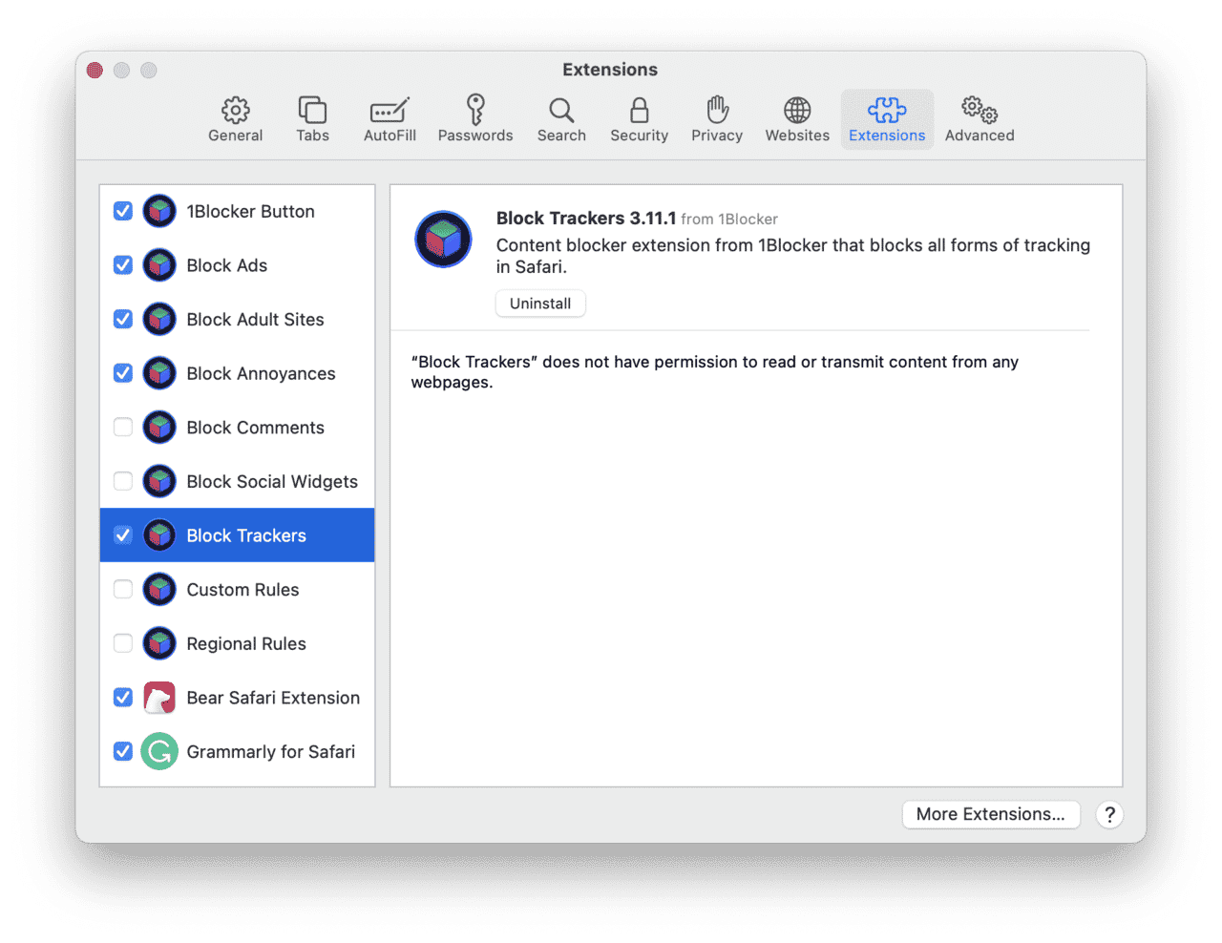
Task: Uninstall the Block Trackers extension
Action: [540, 303]
